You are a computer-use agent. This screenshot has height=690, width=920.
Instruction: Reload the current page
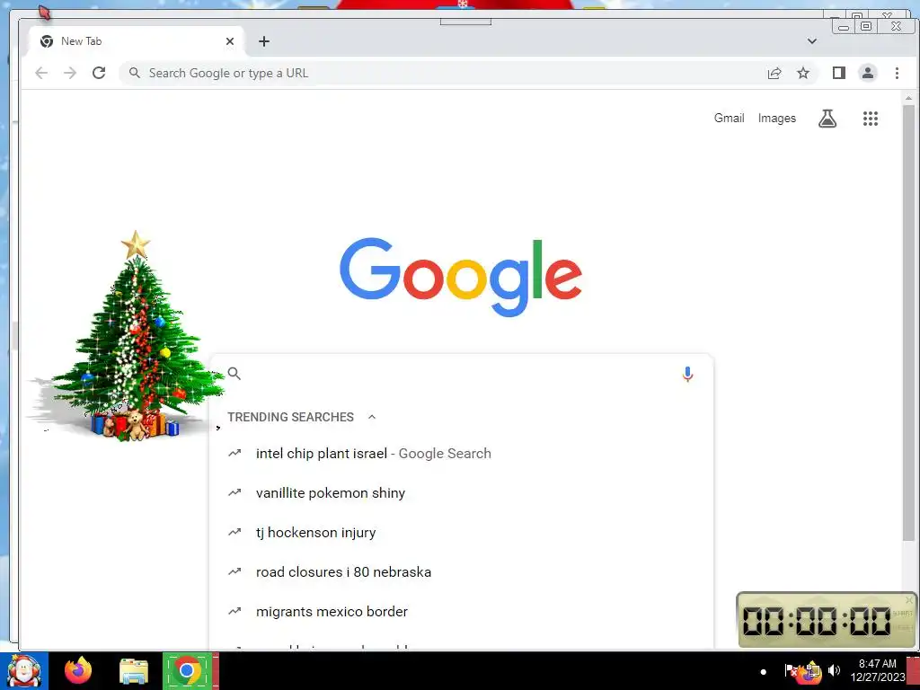[x=99, y=73]
